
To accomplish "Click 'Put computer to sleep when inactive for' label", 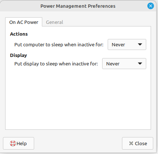I will 59,44.
